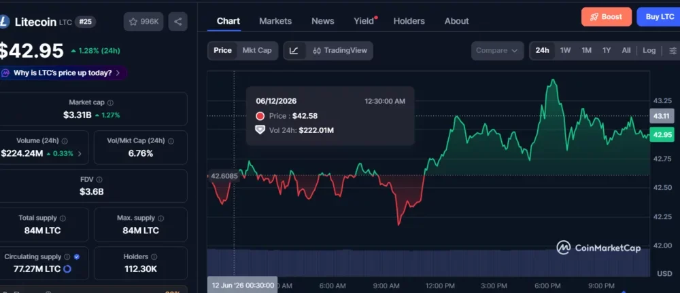Select 1W time range
The width and height of the screenshot is (680, 293).
tap(566, 51)
